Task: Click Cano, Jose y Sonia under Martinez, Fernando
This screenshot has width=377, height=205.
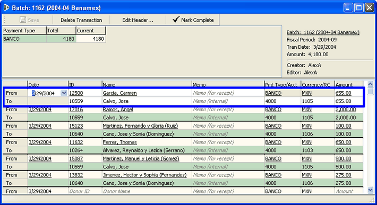Action: (x=138, y=134)
